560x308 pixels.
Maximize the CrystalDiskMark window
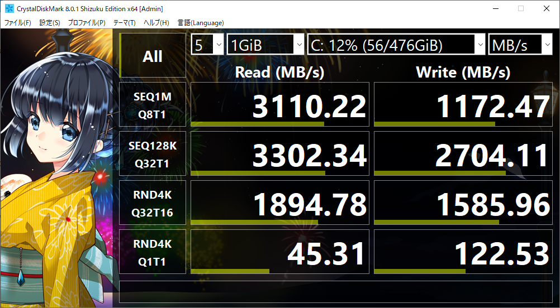pyautogui.click(x=521, y=8)
